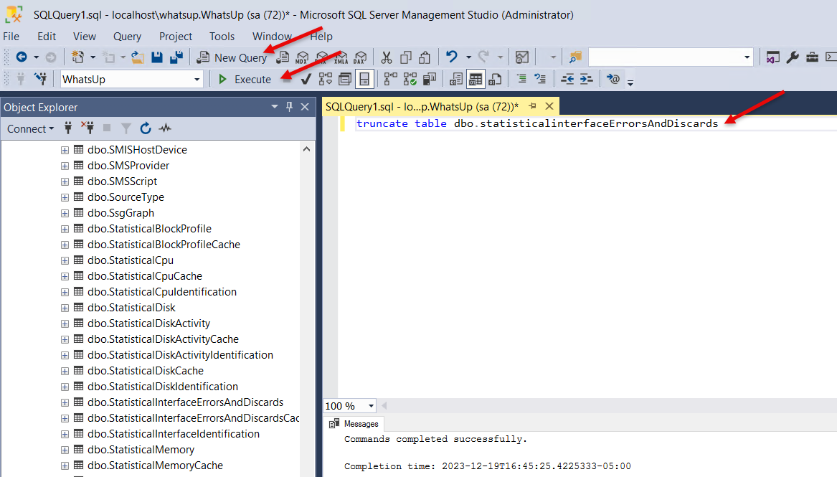
Task: Click the Execute query button
Action: [245, 80]
